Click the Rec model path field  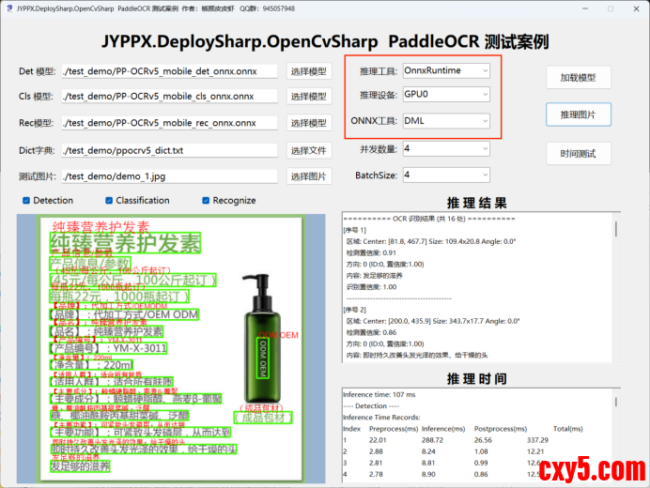(x=170, y=123)
